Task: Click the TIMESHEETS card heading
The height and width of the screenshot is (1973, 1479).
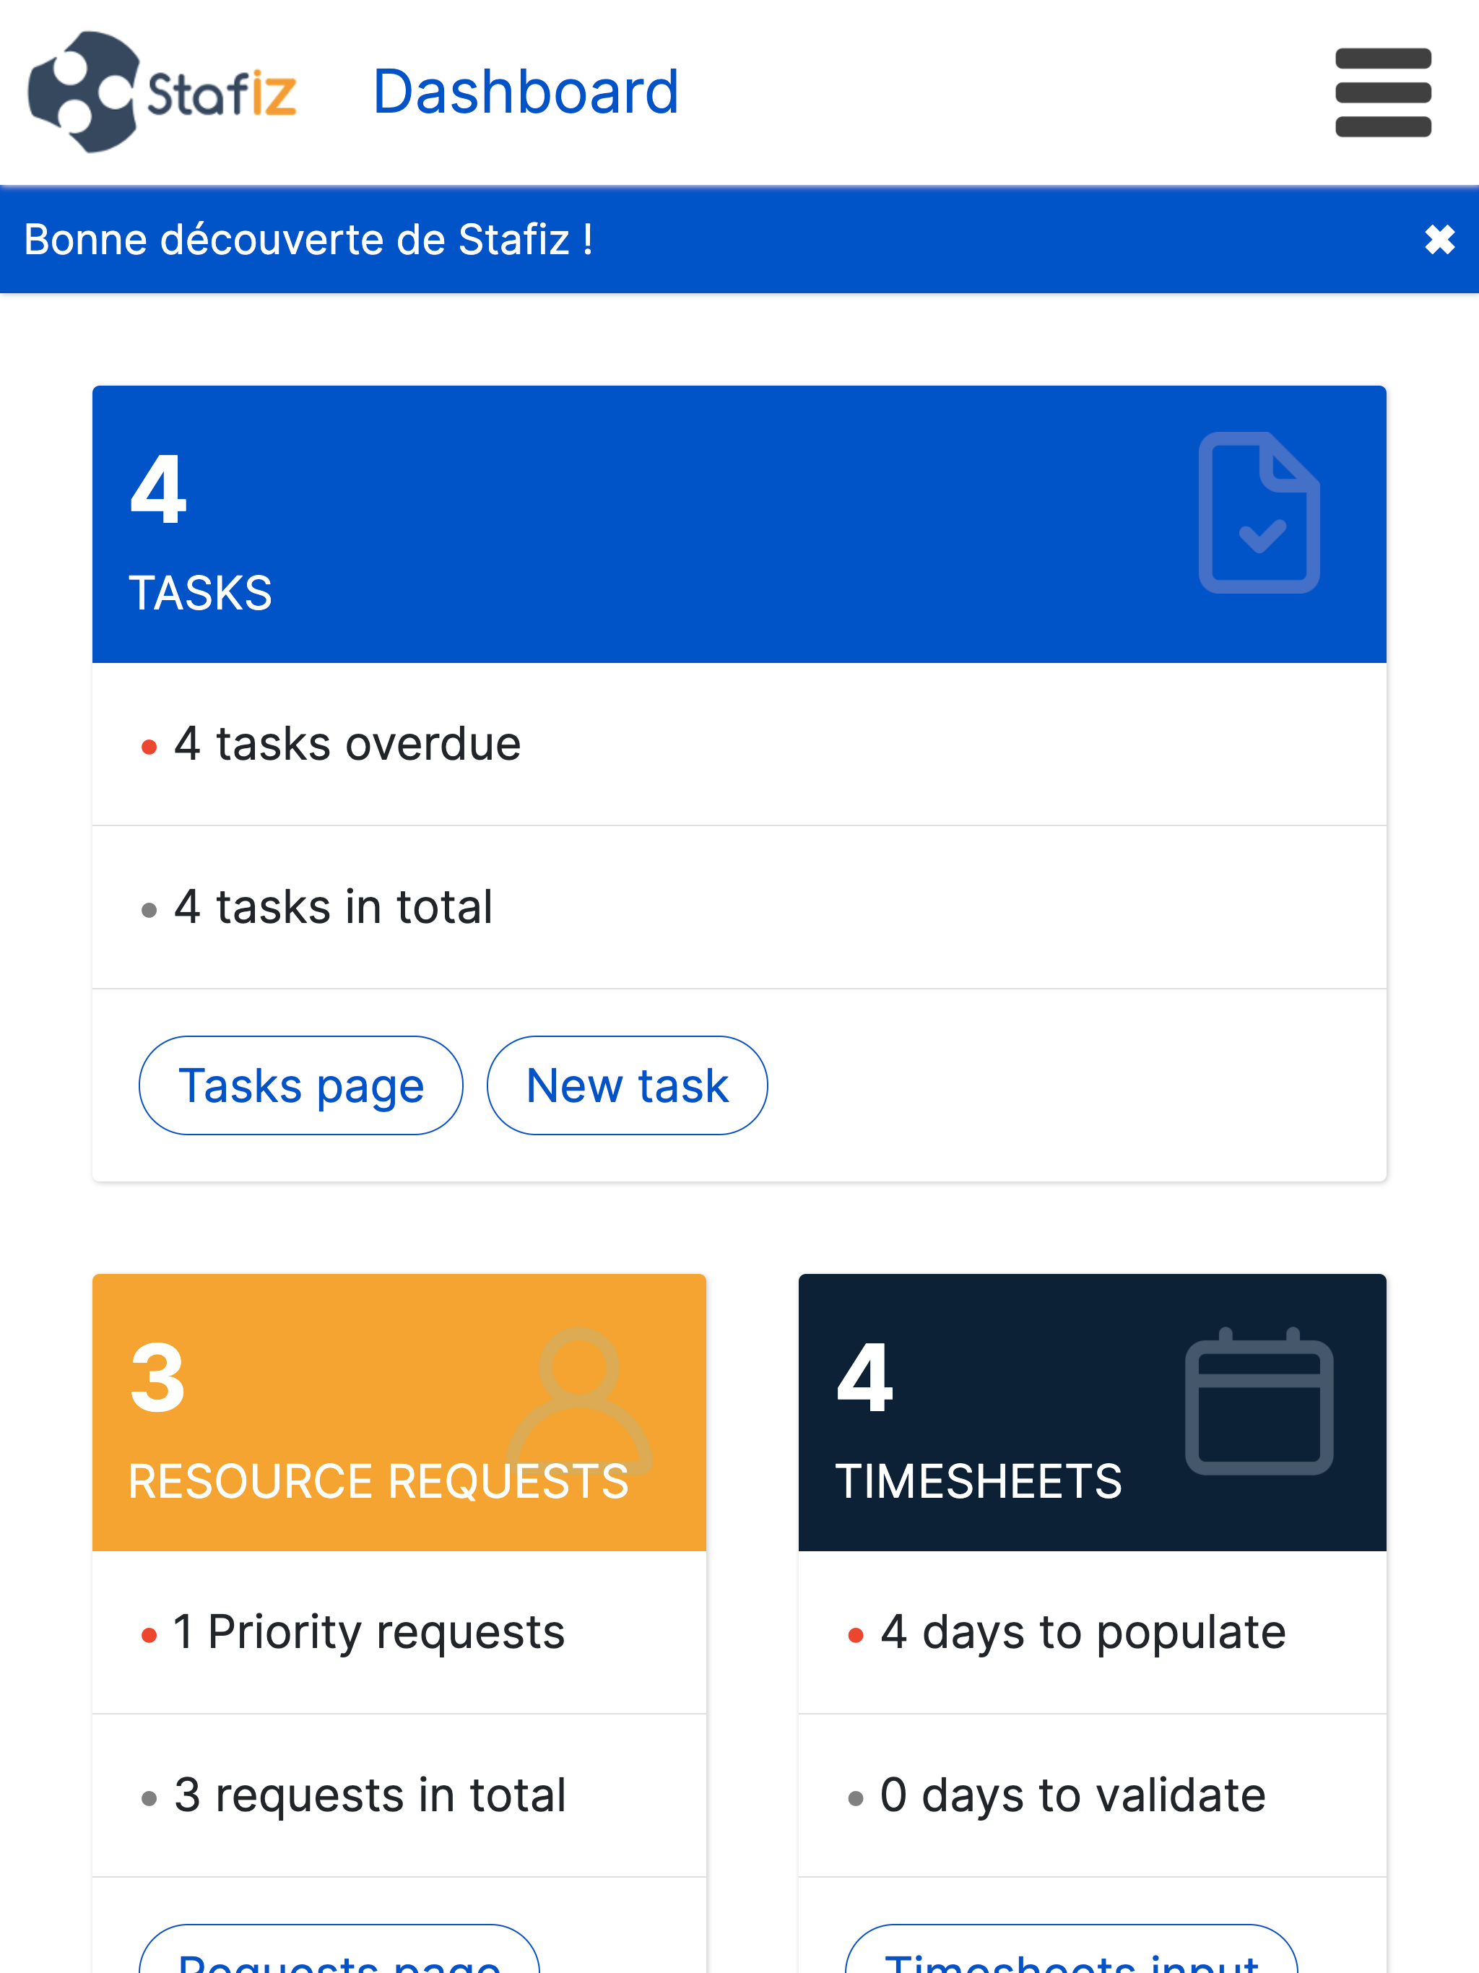Action: point(979,1481)
